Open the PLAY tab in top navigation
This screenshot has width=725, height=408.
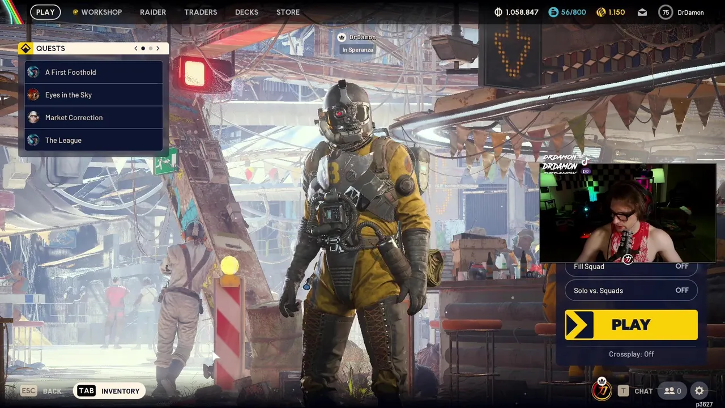(45, 12)
